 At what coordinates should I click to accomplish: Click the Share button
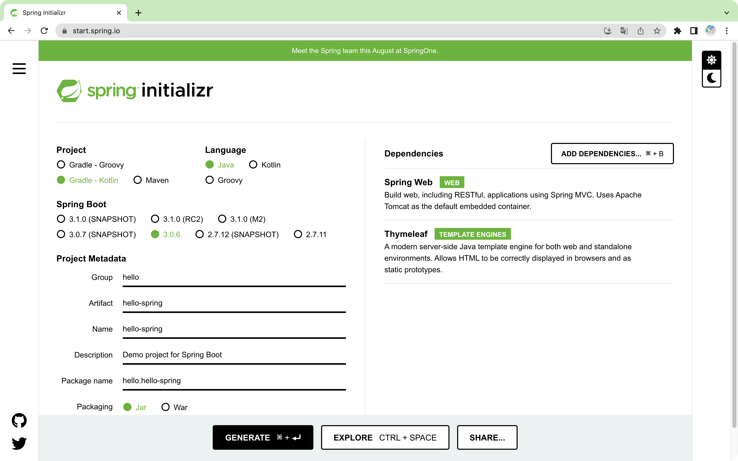click(487, 437)
